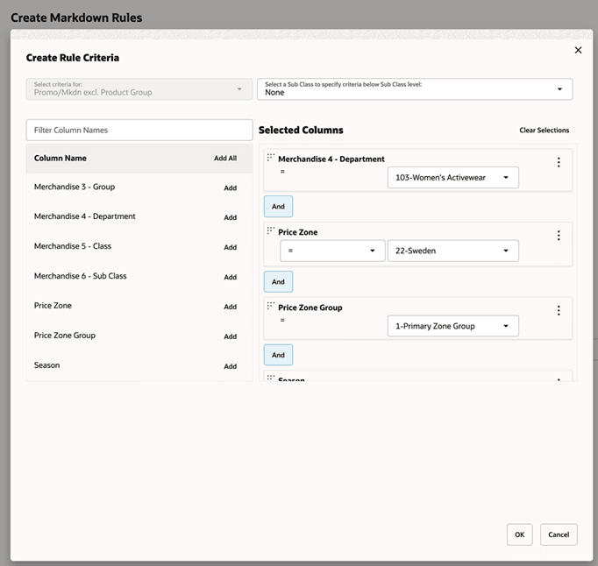Grab drag handle of Price Zone Group card
The width and height of the screenshot is (598, 566).
[270, 306]
